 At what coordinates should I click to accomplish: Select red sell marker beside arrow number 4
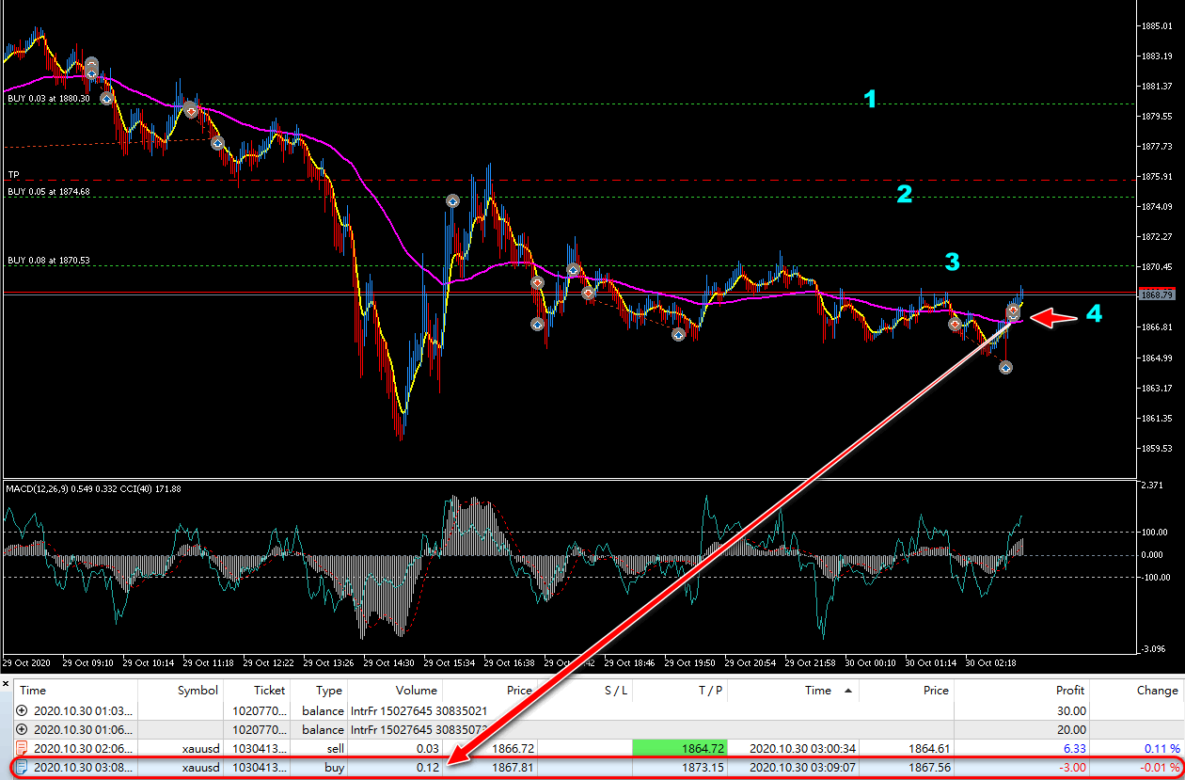1014,310
